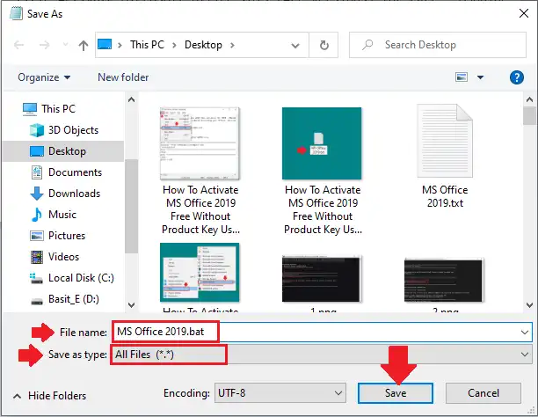
Task: Click the 3D Objects cube icon
Action: (x=37, y=130)
